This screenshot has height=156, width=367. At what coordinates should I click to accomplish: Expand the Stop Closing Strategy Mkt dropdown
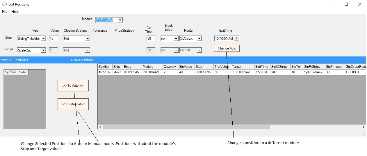click(x=88, y=38)
